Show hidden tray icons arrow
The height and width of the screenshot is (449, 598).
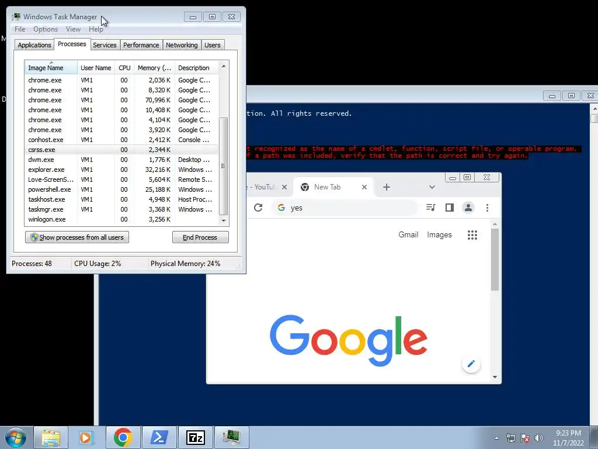click(496, 438)
